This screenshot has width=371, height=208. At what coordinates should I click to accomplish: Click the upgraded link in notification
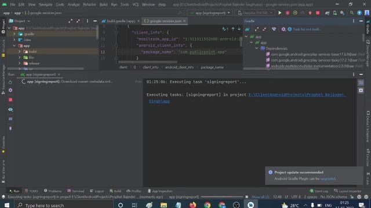coord(328,179)
